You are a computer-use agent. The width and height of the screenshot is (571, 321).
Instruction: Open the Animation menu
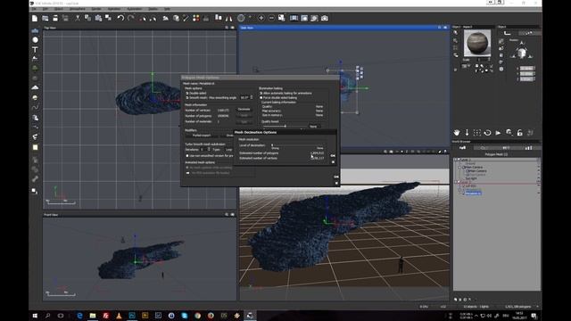114,9
